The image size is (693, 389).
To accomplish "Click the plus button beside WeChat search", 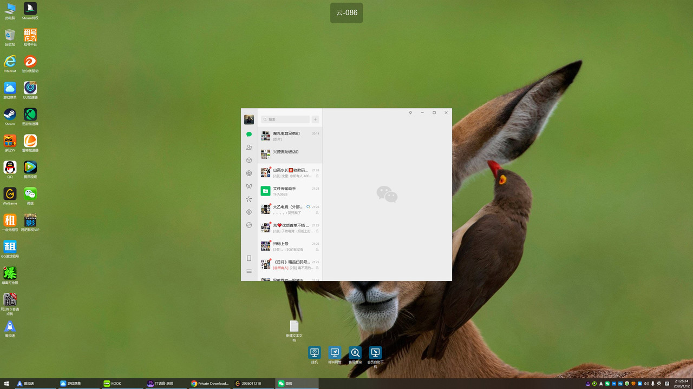I will [316, 119].
